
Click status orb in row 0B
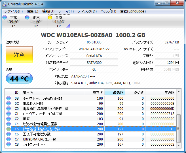(9, 98)
